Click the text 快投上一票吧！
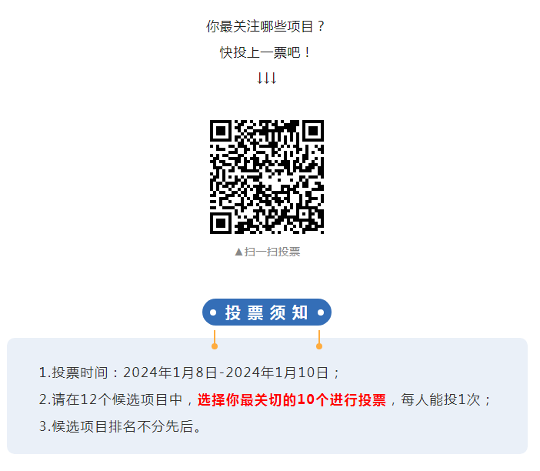This screenshot has width=540, height=471. 266,52
